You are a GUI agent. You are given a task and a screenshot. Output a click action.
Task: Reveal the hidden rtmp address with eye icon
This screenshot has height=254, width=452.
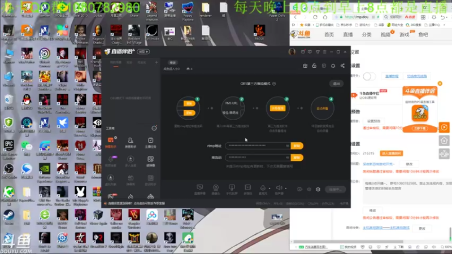coord(287,146)
